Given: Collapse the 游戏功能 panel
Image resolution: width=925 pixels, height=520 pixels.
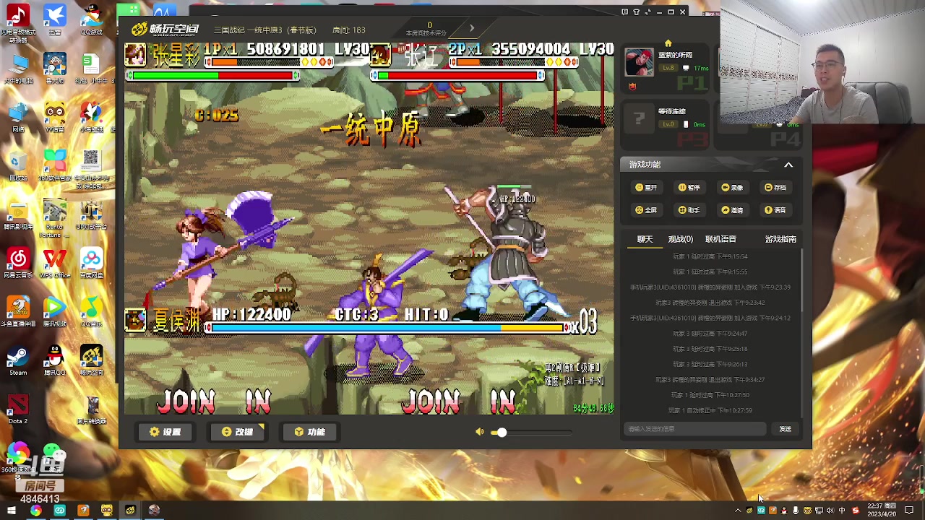Looking at the screenshot, I should [788, 165].
